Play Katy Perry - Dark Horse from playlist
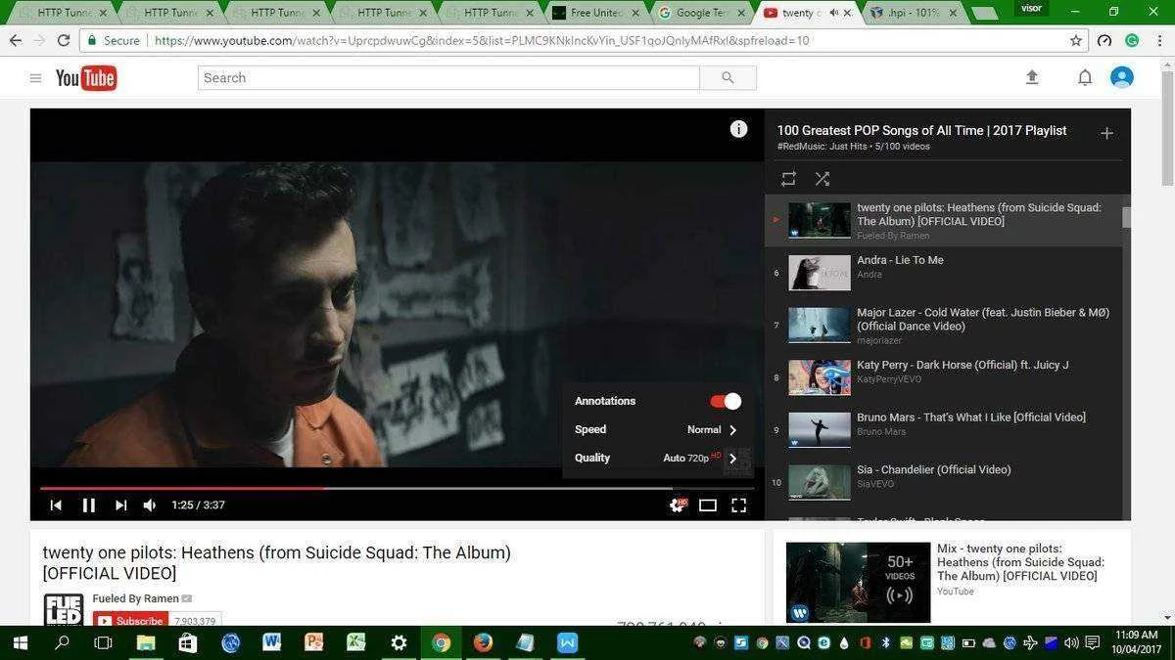The height and width of the screenshot is (660, 1175). coord(943,377)
